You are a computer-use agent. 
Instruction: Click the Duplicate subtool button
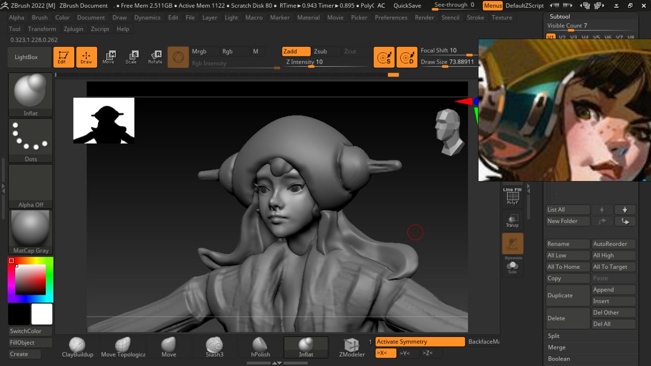point(568,295)
